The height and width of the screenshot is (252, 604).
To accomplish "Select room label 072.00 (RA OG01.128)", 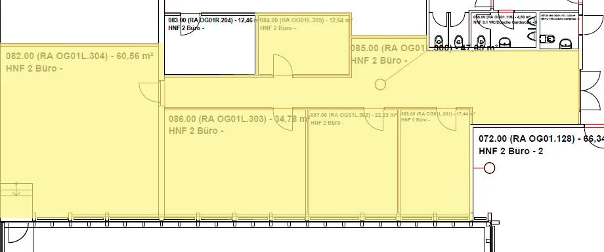I will pos(541,138).
